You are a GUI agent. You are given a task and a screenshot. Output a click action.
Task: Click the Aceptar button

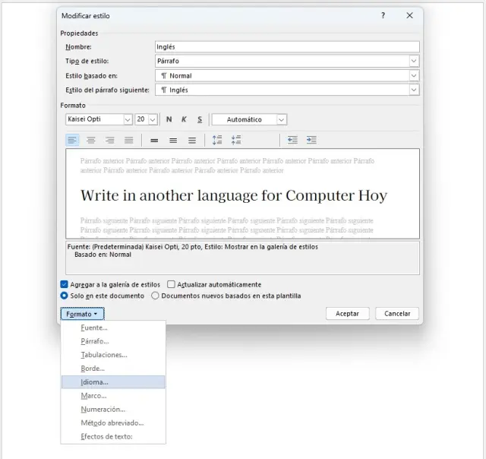347,313
